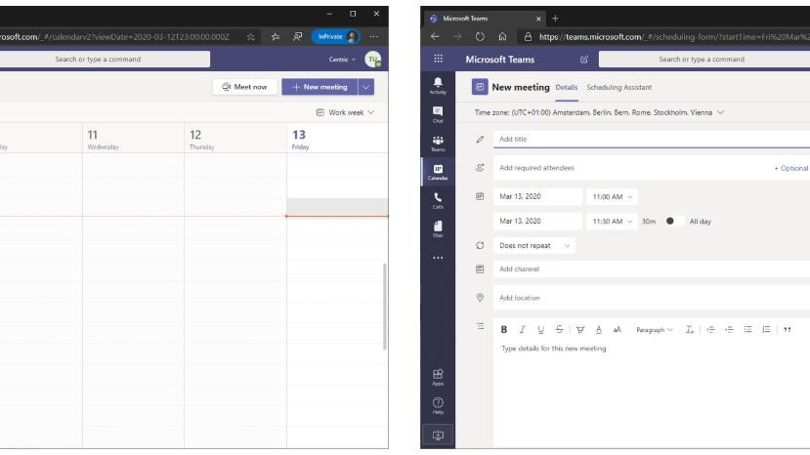Insert numbered list
810x455 pixels.
tap(766, 329)
